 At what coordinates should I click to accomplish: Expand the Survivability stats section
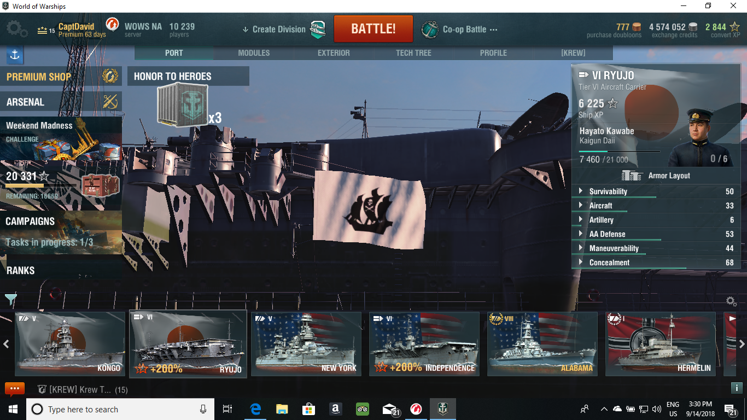point(608,191)
